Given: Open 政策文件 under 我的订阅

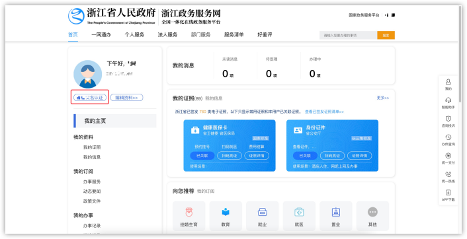Looking at the screenshot, I should pyautogui.click(x=92, y=201).
